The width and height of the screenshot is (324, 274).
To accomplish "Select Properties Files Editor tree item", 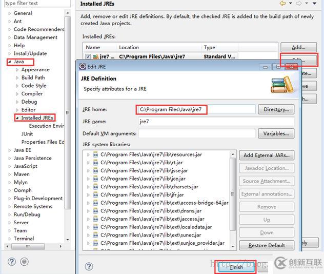I will coord(43,142).
